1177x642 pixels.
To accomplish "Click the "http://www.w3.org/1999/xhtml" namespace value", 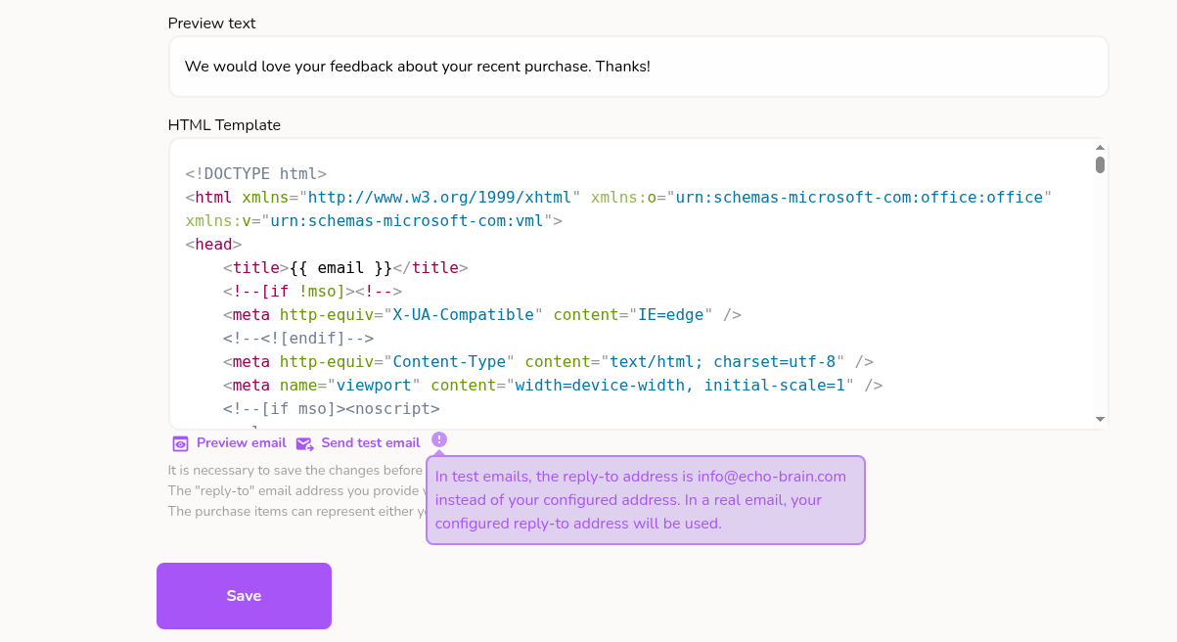I will pyautogui.click(x=440, y=198).
